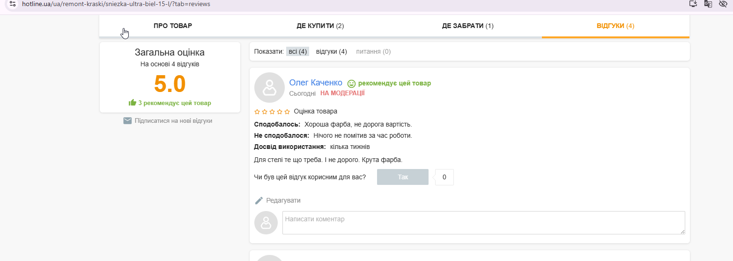
Task: Click the кілька тижнів usage value
Action: (350, 147)
